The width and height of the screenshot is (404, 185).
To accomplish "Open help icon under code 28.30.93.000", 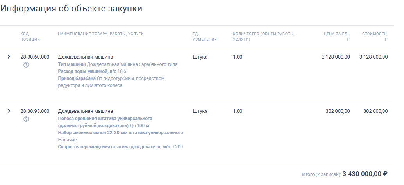I will coord(26,119).
